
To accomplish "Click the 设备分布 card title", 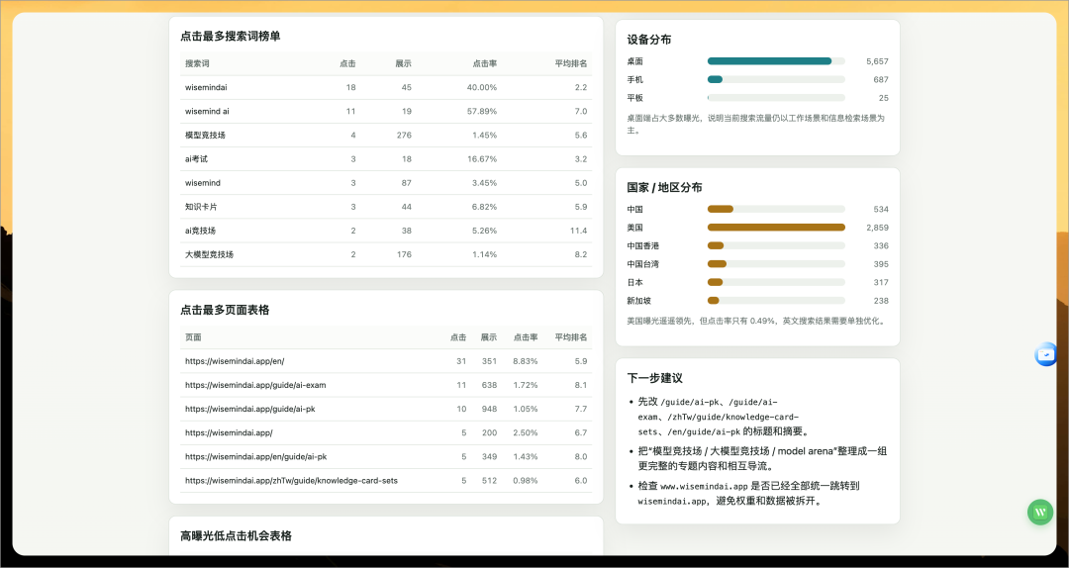I will coord(649,41).
